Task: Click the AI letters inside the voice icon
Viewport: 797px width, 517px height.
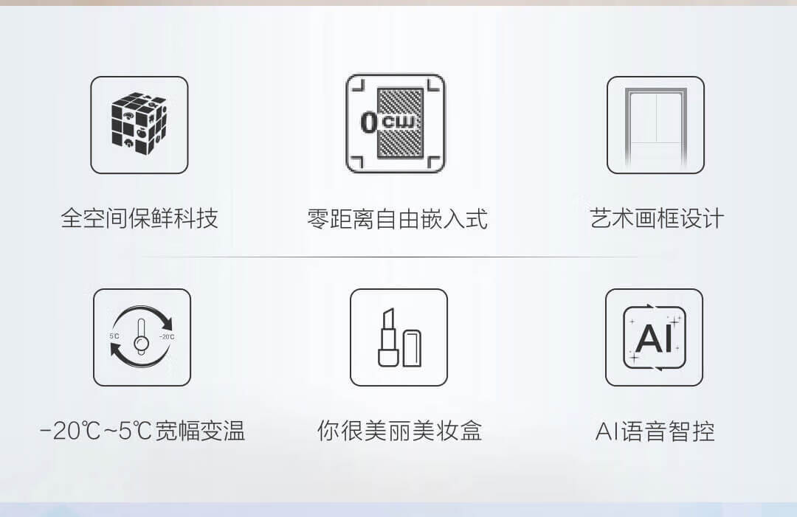Action: pyautogui.click(x=654, y=338)
